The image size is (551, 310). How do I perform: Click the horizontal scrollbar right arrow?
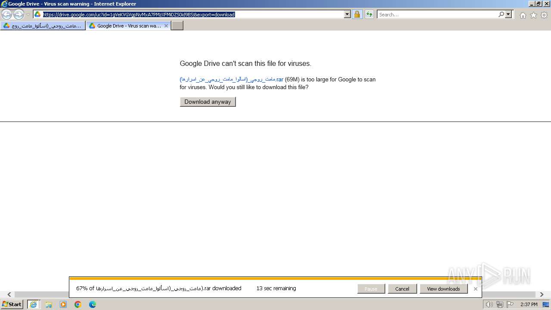pyautogui.click(x=542, y=294)
